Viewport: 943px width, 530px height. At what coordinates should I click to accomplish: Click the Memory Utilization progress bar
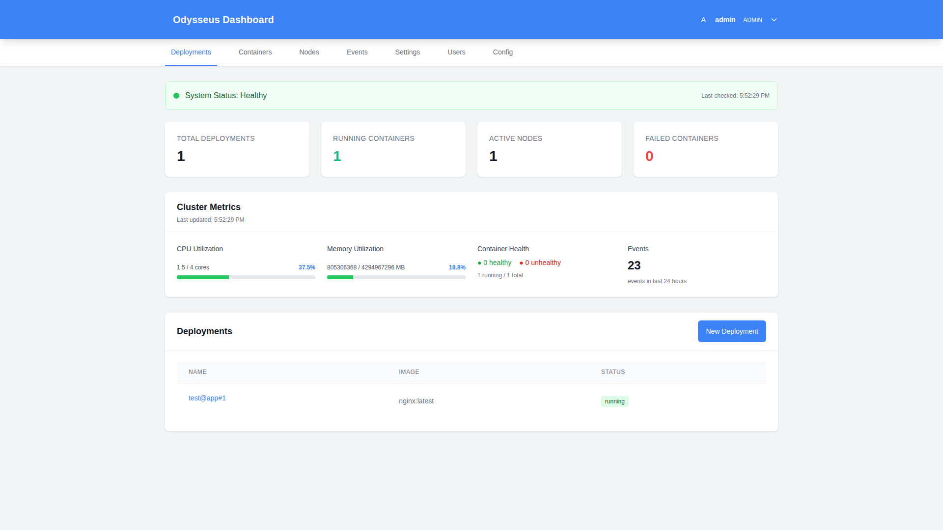point(396,277)
